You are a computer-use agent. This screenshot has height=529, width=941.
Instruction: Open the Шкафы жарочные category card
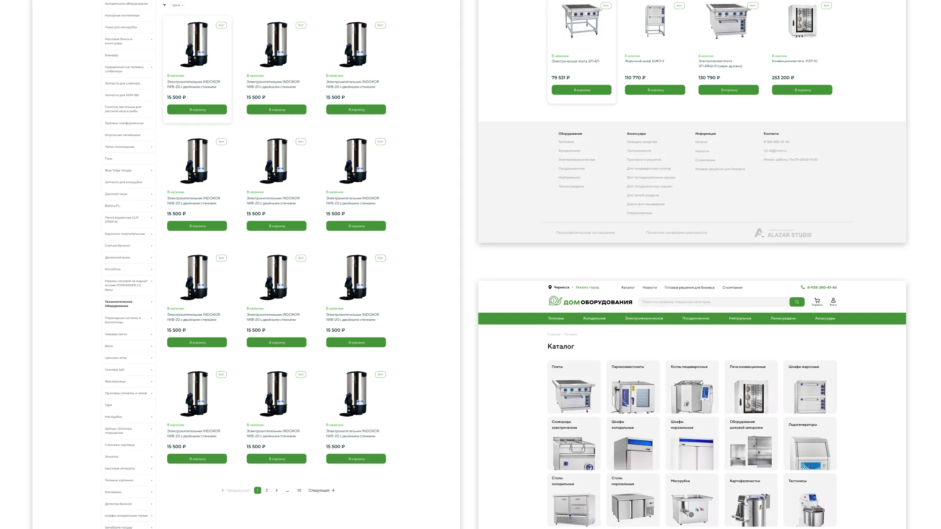pyautogui.click(x=810, y=387)
